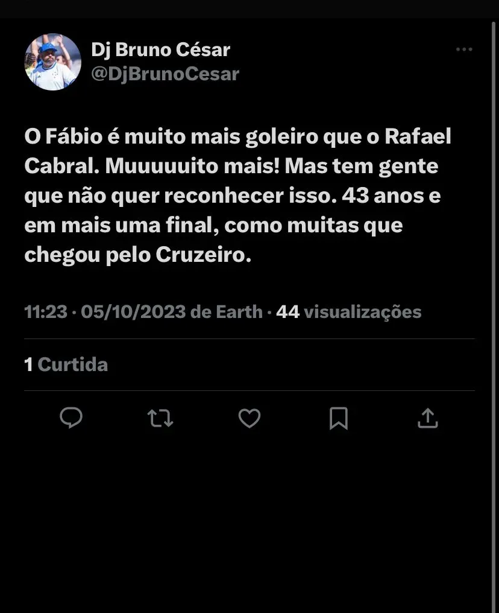The image size is (499, 613).
Task: Like the tweet with the heart icon
Action: [249, 418]
